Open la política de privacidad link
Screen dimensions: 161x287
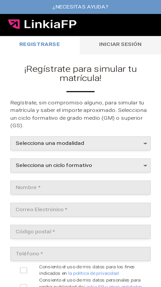tap(93, 274)
